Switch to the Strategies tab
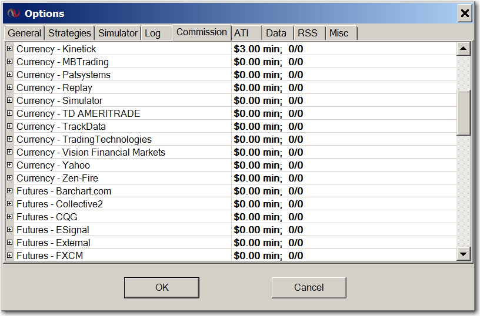 69,33
